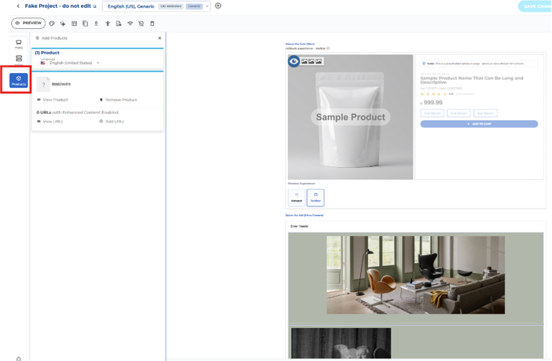This screenshot has width=552, height=361.
Task: Click the copy pages toolbar icon
Action: tap(85, 24)
